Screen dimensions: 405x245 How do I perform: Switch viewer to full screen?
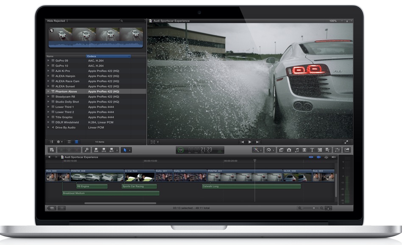346,142
